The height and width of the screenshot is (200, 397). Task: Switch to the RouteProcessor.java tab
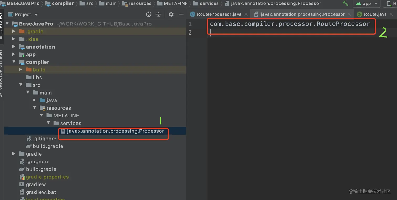[219, 14]
